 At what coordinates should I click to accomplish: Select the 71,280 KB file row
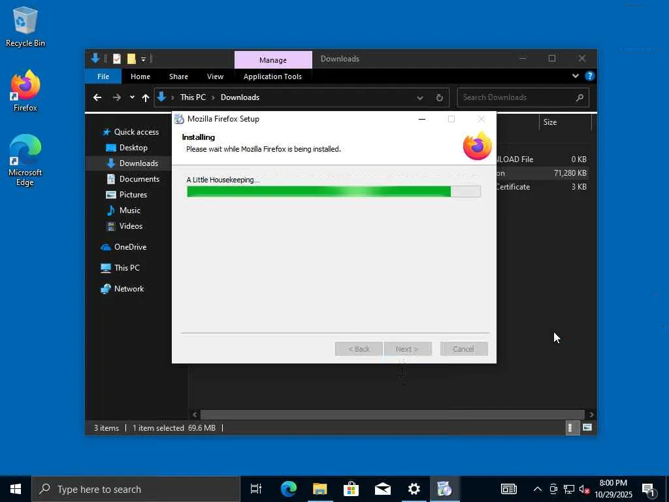[x=542, y=173]
